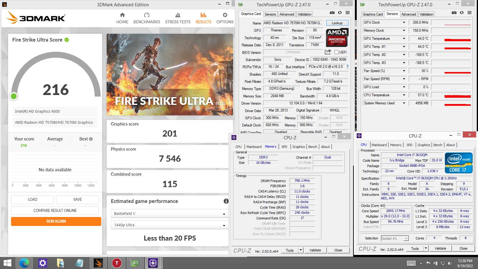
Task: Click the Intel Core i7 logo in CPU-Z
Action: (x=459, y=163)
